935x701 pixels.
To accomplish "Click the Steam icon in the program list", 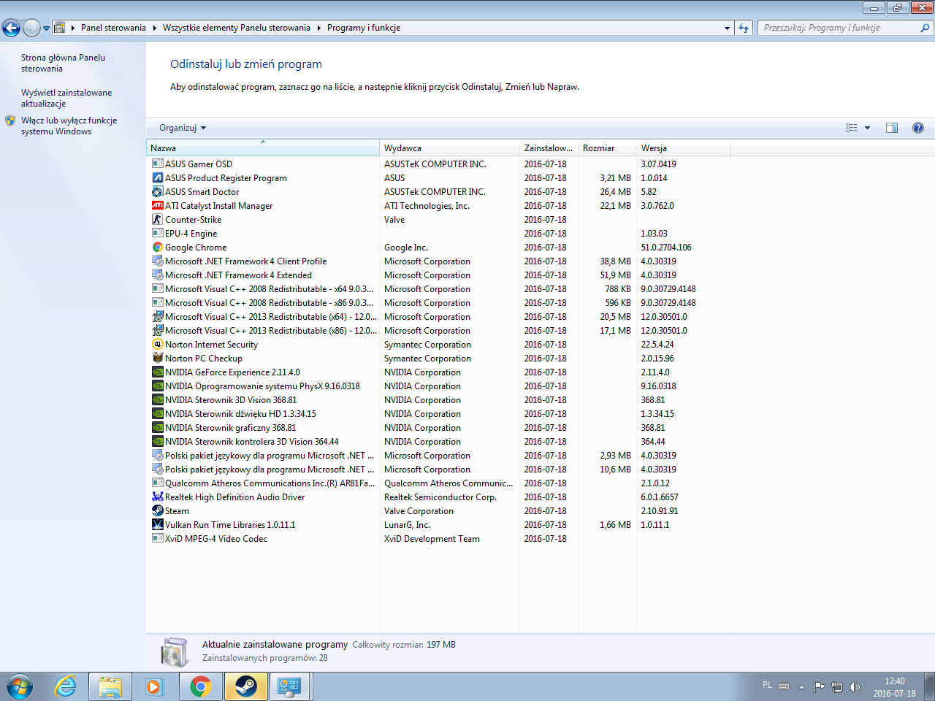I will click(x=157, y=511).
